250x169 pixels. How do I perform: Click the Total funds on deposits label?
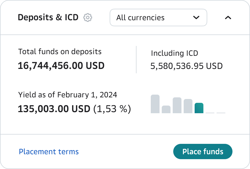60,51
